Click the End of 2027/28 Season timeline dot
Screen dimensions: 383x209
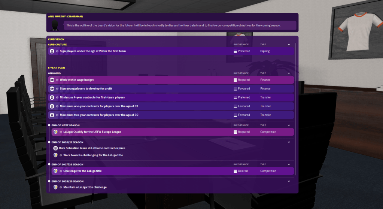[x=49, y=164]
